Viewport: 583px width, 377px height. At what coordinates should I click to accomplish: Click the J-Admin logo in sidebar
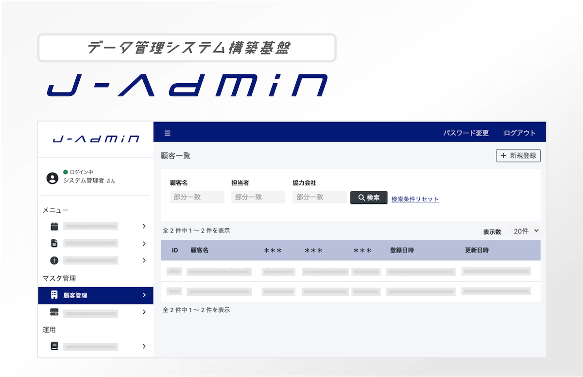pyautogui.click(x=96, y=139)
